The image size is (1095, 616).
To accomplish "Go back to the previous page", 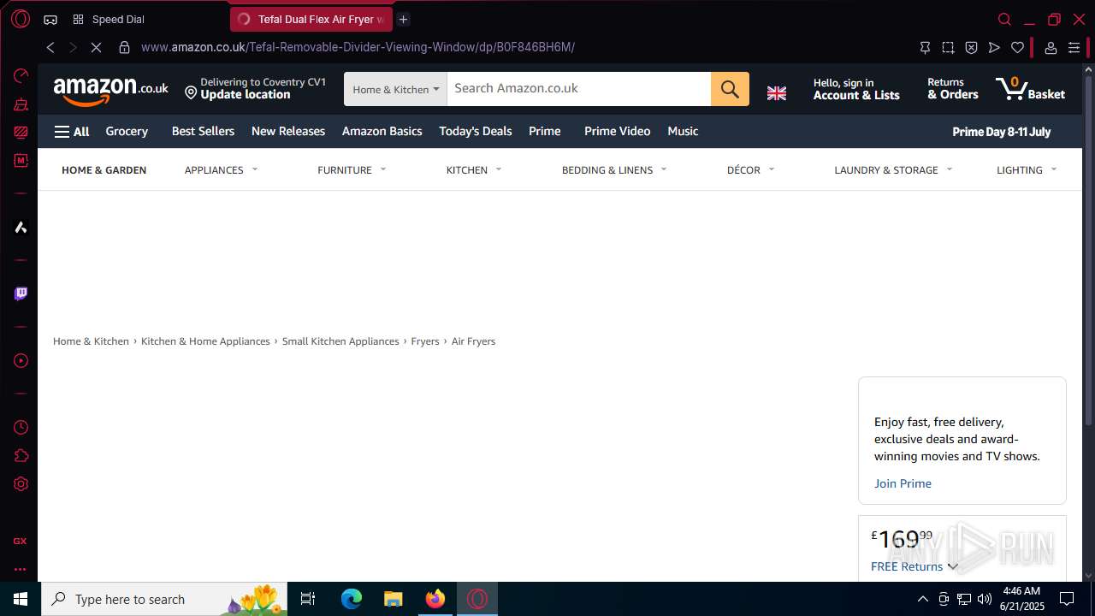I will coord(50,47).
